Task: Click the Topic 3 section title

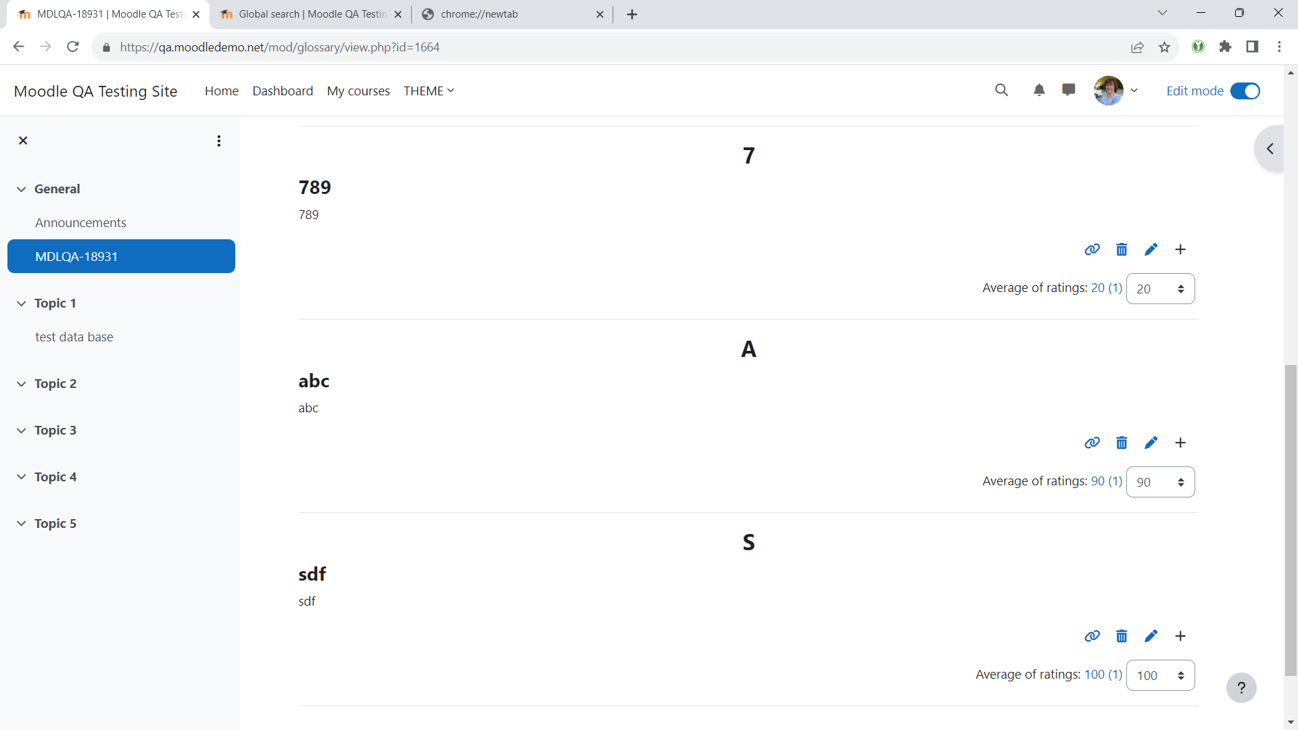Action: pos(55,431)
